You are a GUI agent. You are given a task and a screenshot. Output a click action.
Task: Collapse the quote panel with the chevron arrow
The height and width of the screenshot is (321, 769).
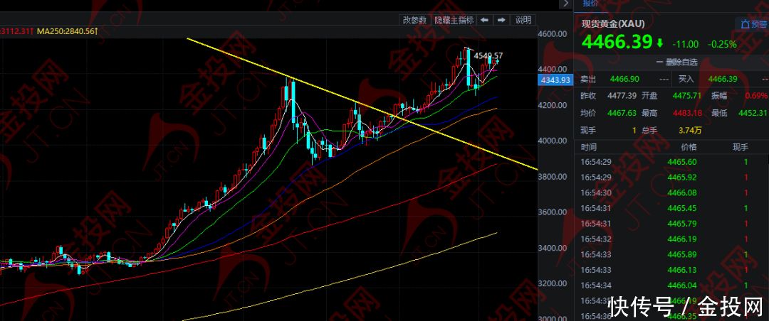pyautogui.click(x=565, y=4)
